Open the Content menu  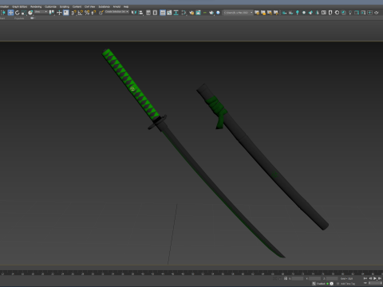pyautogui.click(x=77, y=6)
